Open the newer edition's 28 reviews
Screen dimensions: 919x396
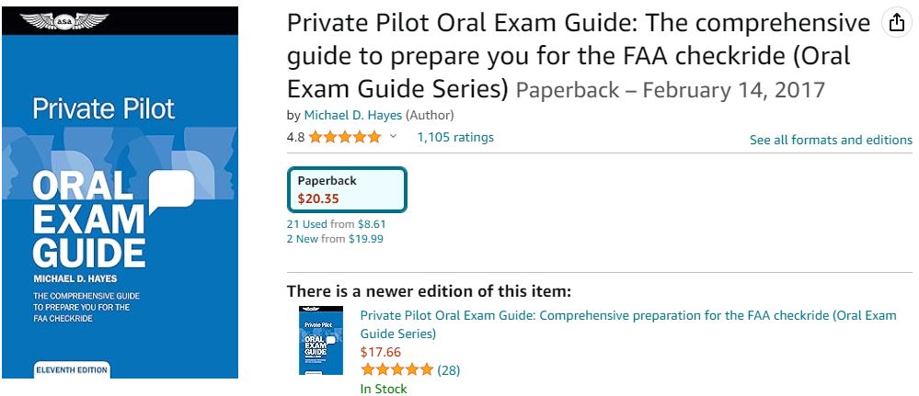click(449, 370)
